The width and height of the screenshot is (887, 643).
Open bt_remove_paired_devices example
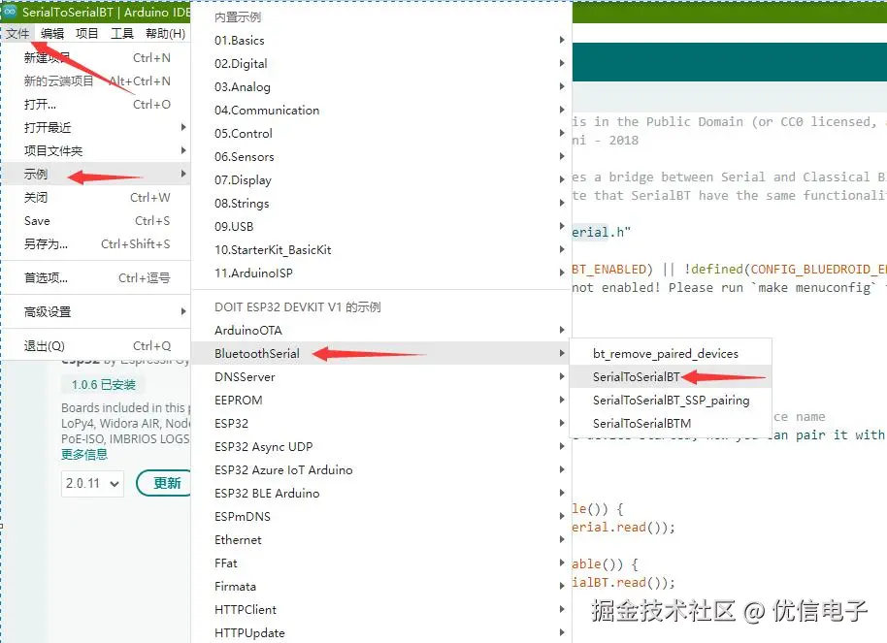671,353
